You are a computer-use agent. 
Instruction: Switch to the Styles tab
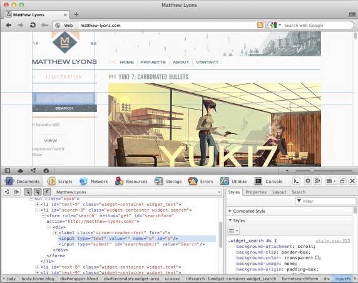tap(234, 192)
